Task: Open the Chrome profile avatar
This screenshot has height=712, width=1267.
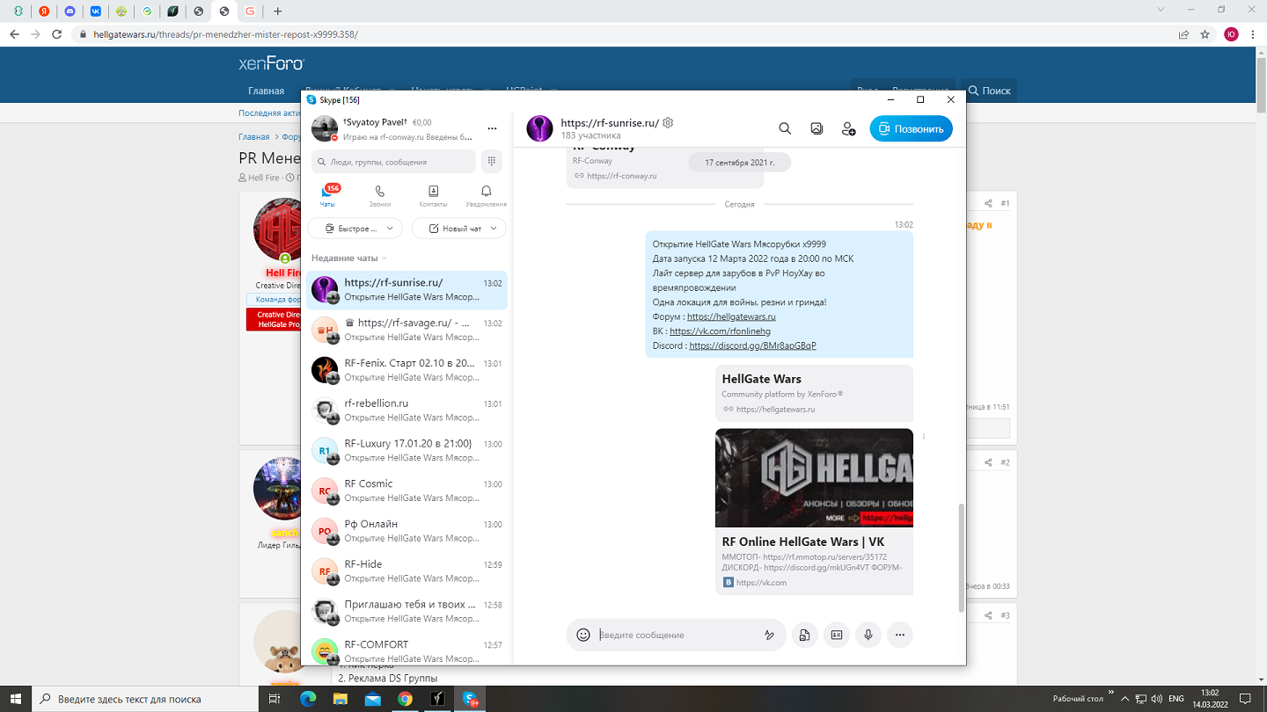Action: tap(1231, 34)
